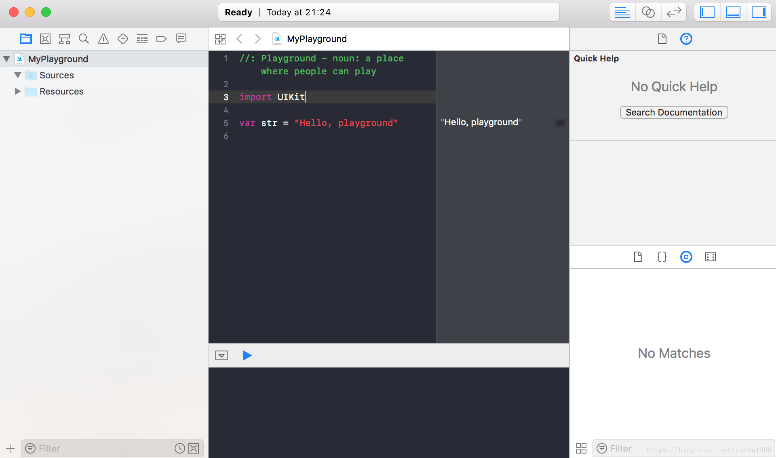
Task: Click the import UIKit code line
Action: tap(272, 97)
